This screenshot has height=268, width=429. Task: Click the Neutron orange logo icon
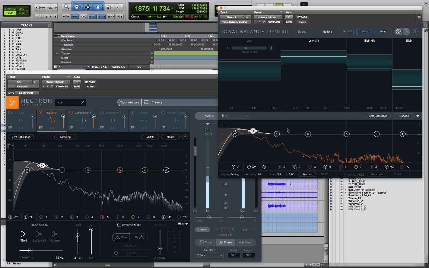tap(12, 102)
